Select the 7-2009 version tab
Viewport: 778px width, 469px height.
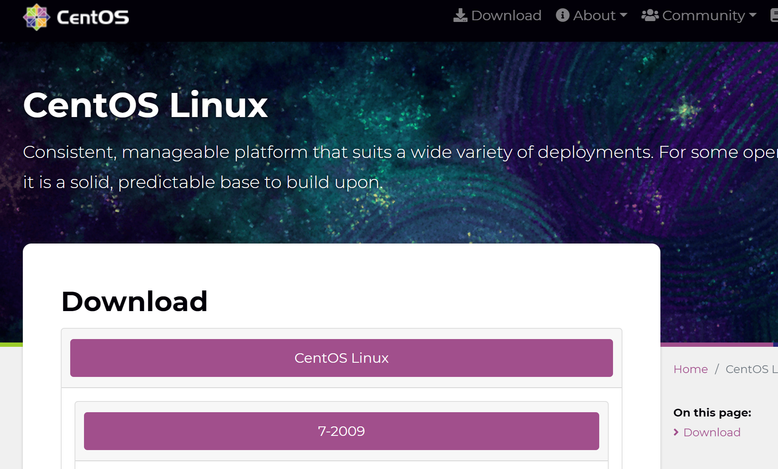[342, 431]
